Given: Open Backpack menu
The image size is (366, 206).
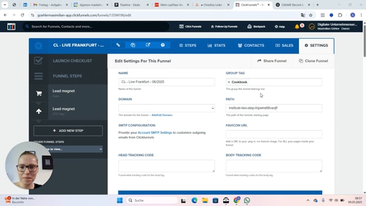Looking at the screenshot, I should [256, 26].
